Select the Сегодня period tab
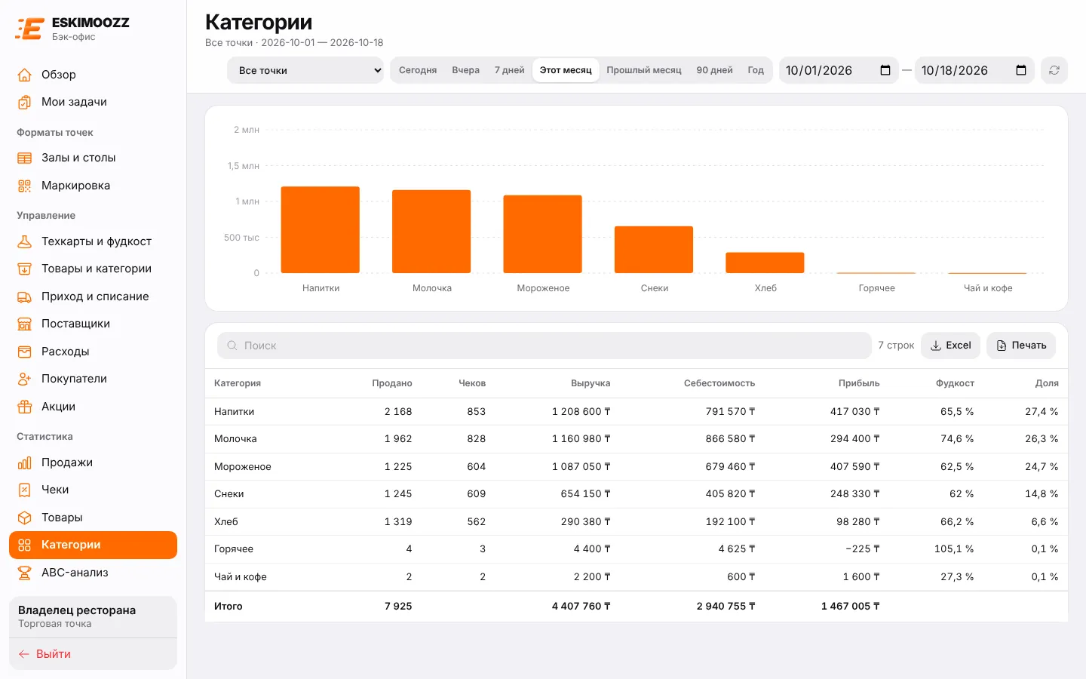 (418, 70)
